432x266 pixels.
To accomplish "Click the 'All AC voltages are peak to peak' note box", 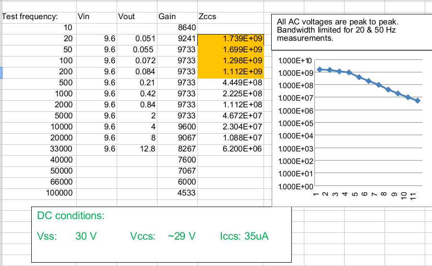I will click(351, 32).
